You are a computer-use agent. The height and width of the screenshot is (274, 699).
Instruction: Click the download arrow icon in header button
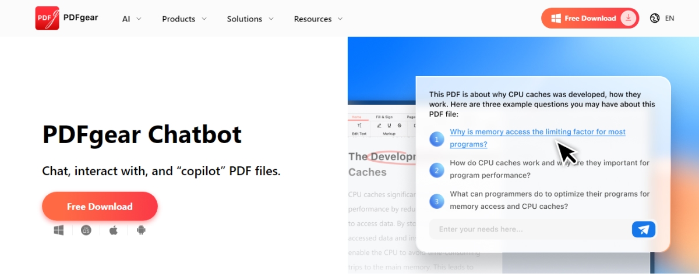(628, 18)
